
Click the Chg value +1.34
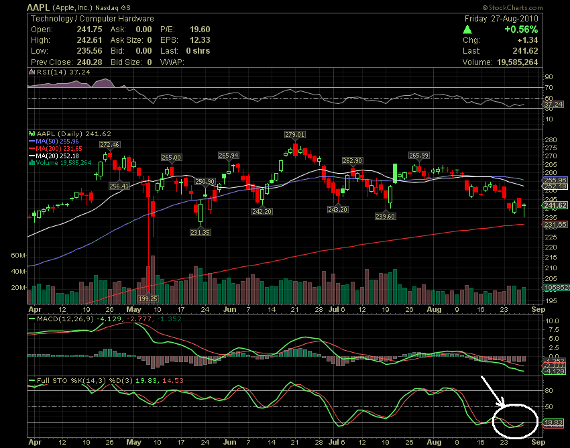pos(527,40)
